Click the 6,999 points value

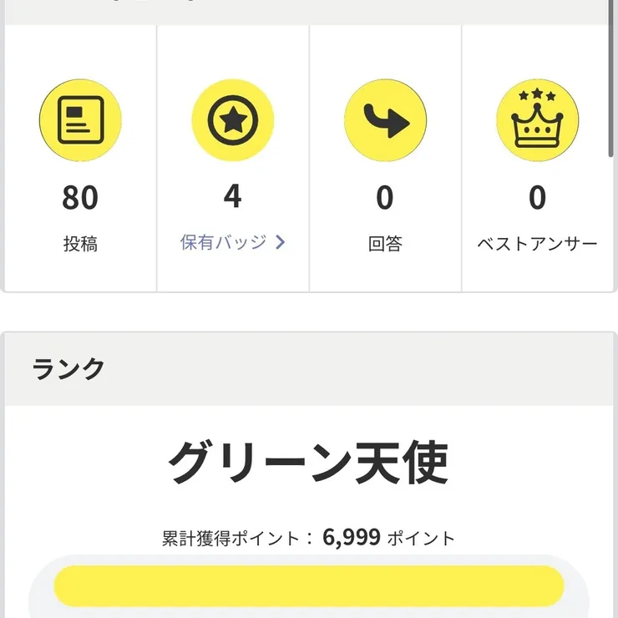click(352, 537)
